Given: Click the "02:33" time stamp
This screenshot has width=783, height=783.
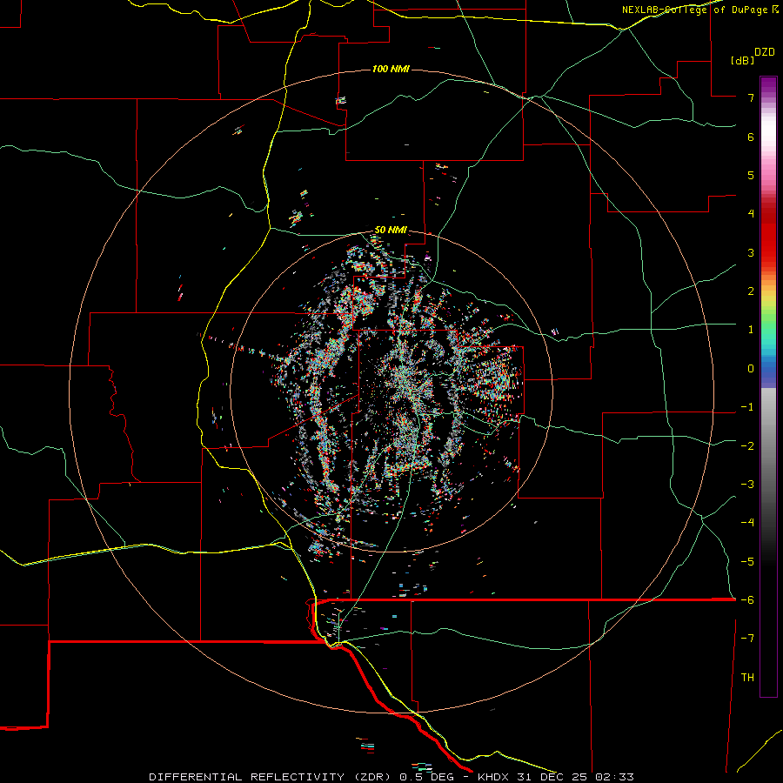Looking at the screenshot, I should click(x=614, y=777).
